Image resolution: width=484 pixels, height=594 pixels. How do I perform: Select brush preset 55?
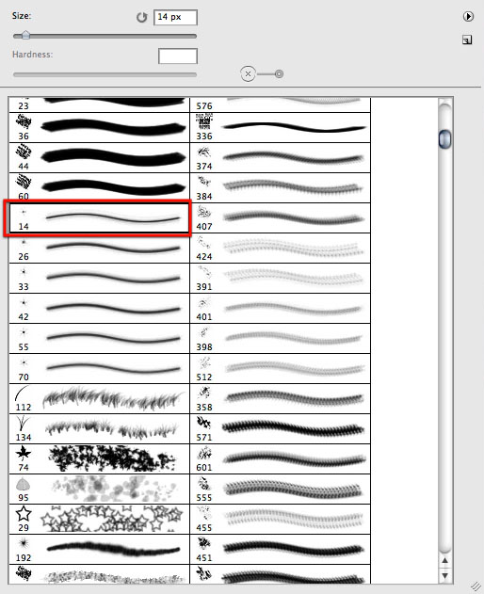[99, 338]
